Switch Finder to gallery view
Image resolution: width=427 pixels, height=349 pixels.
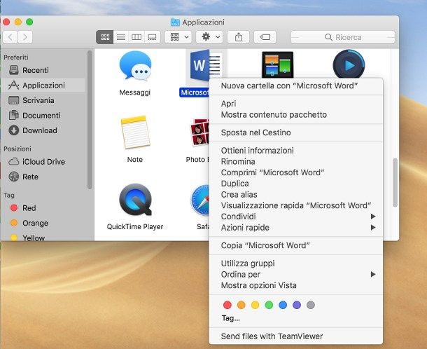[x=152, y=37]
